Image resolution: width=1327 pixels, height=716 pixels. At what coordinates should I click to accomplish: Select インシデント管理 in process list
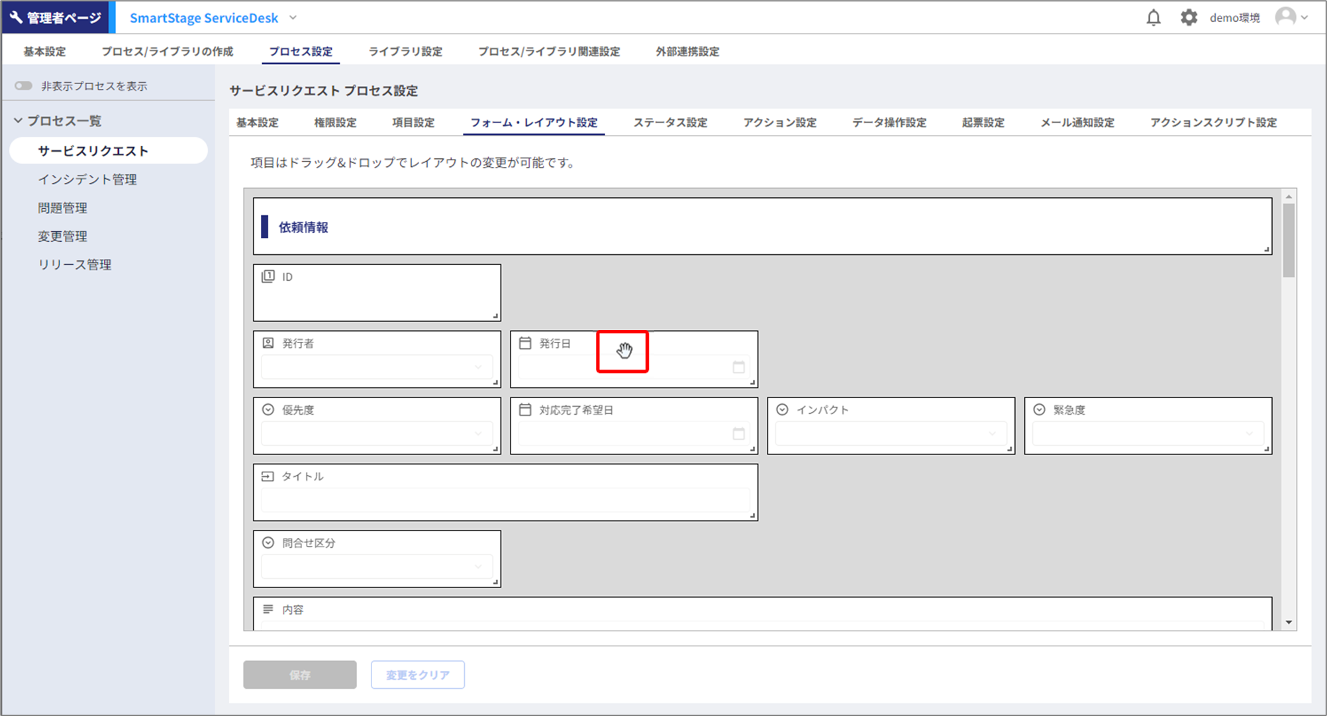point(87,179)
